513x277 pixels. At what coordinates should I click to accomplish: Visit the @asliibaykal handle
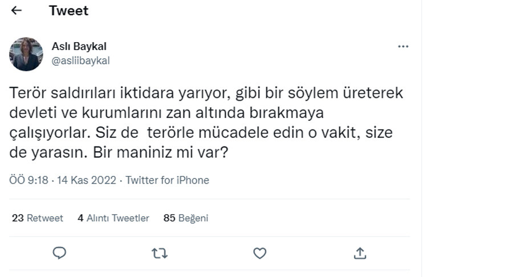click(80, 61)
